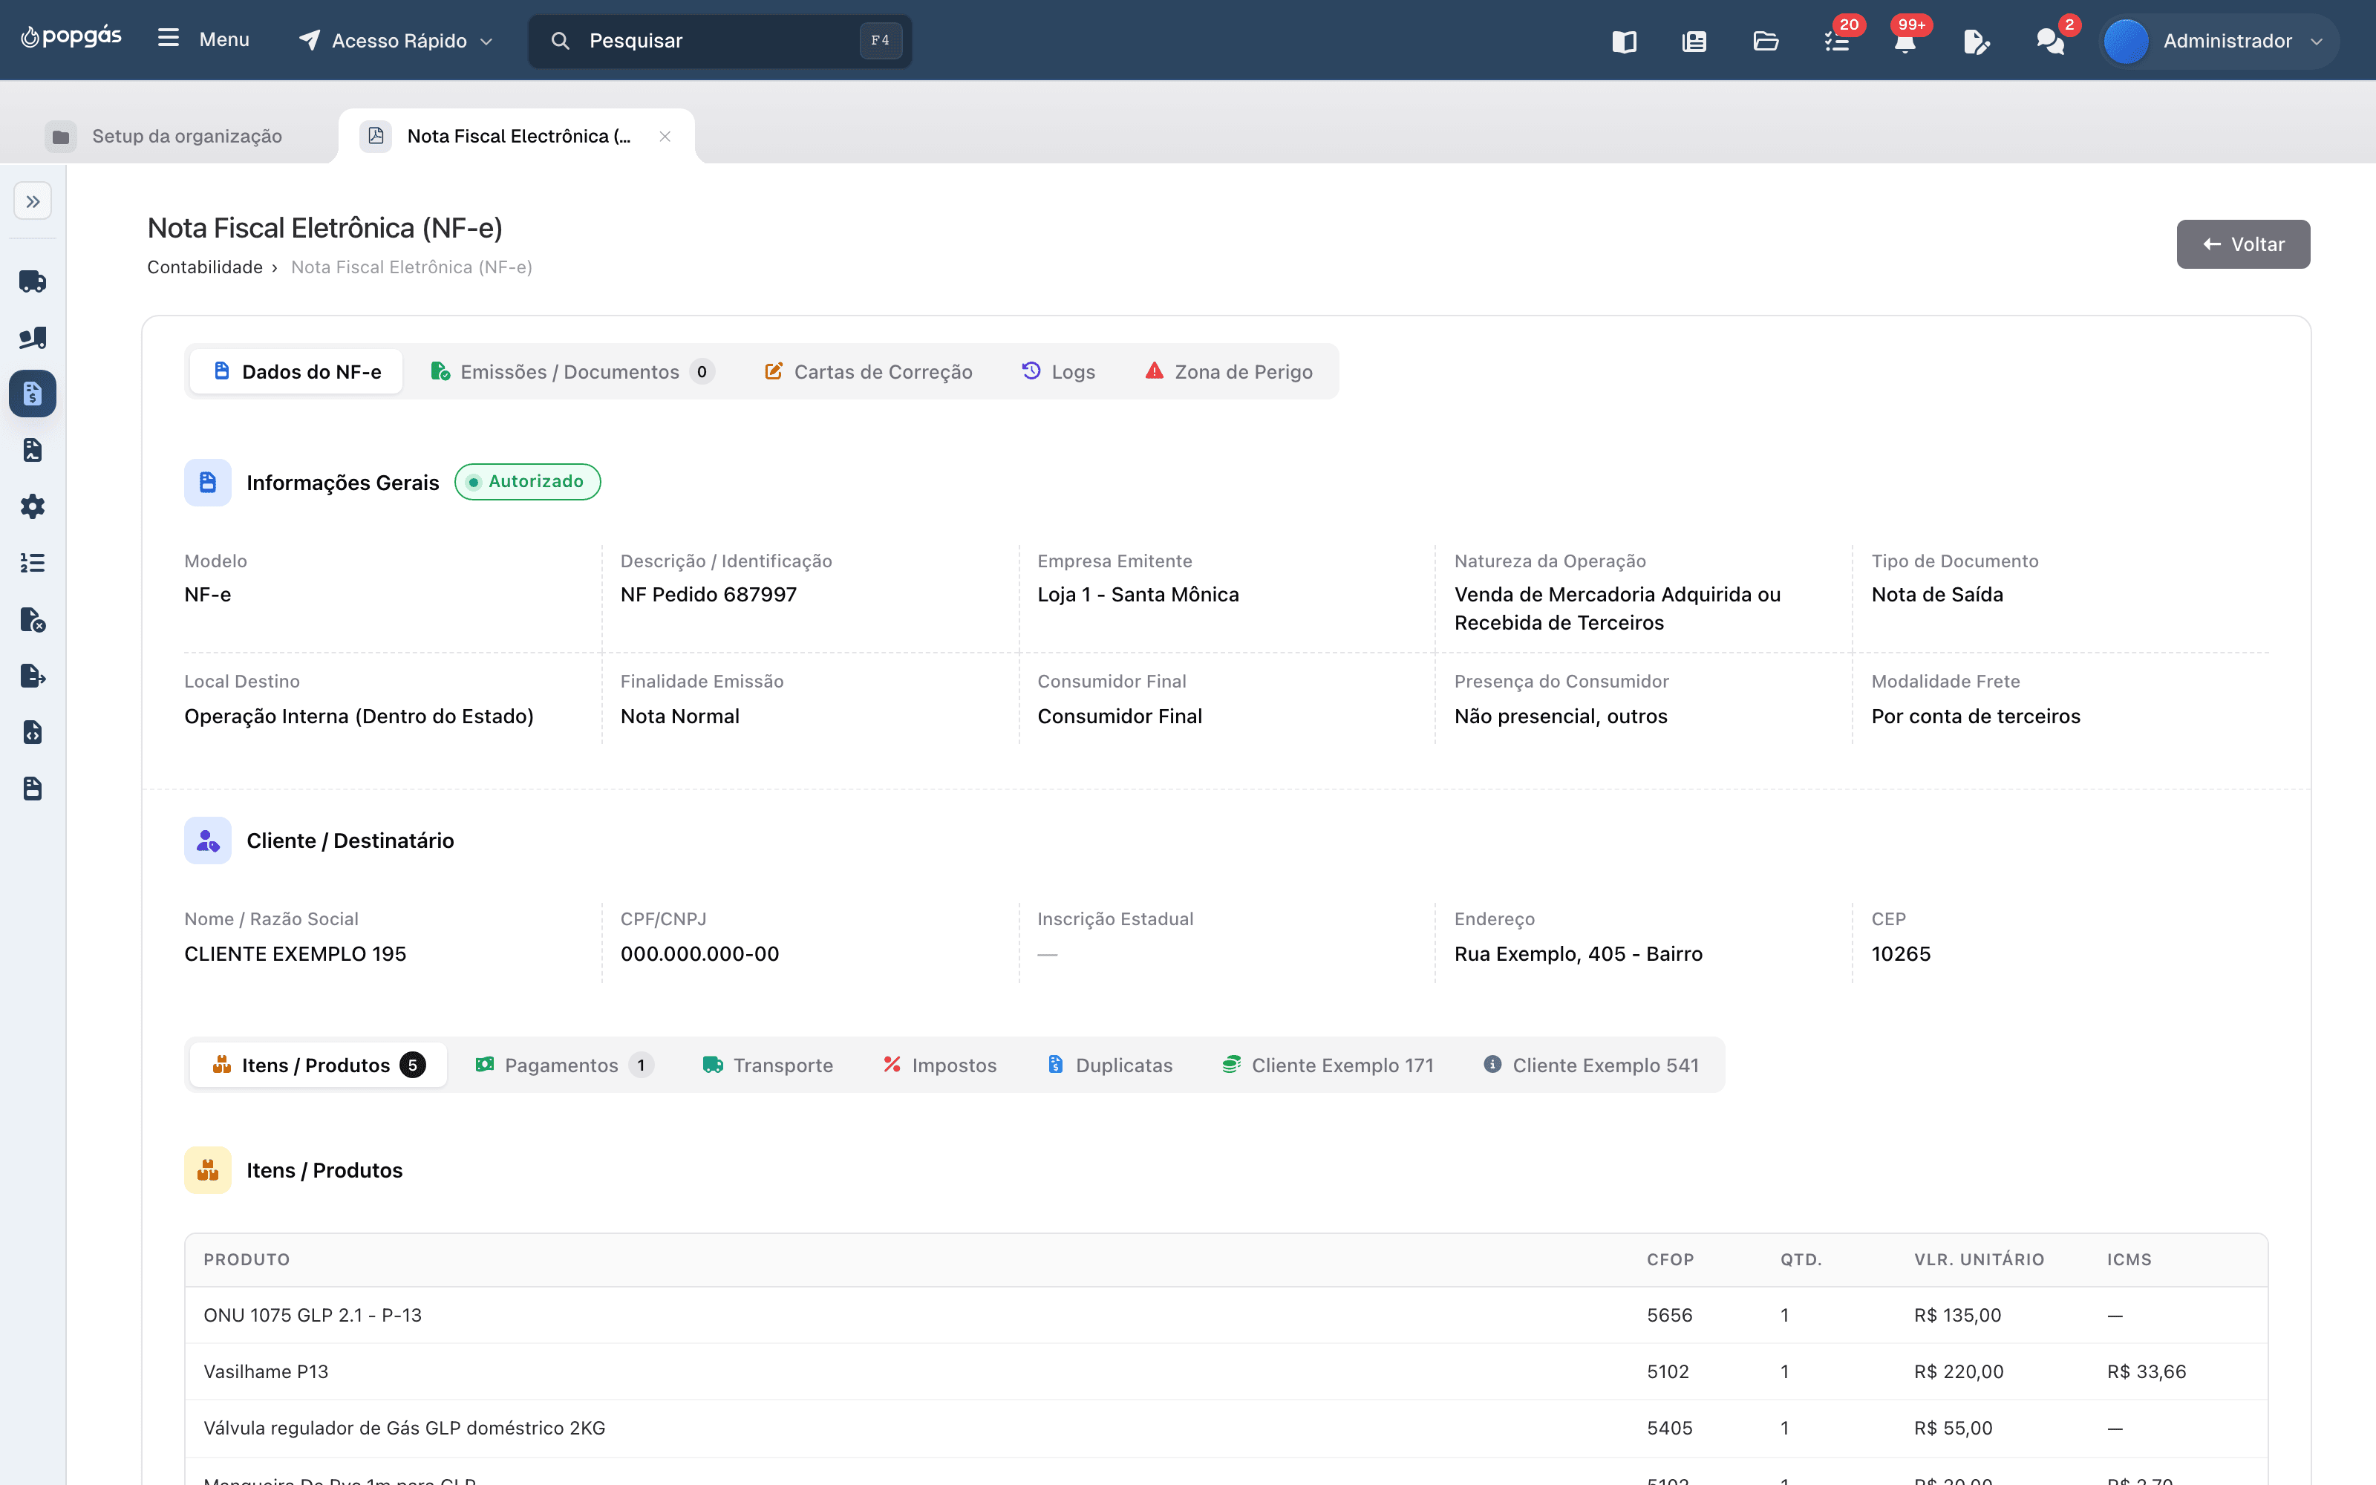
Task: Click the VLR. UNITÁRIO column header
Action: click(x=1980, y=1259)
